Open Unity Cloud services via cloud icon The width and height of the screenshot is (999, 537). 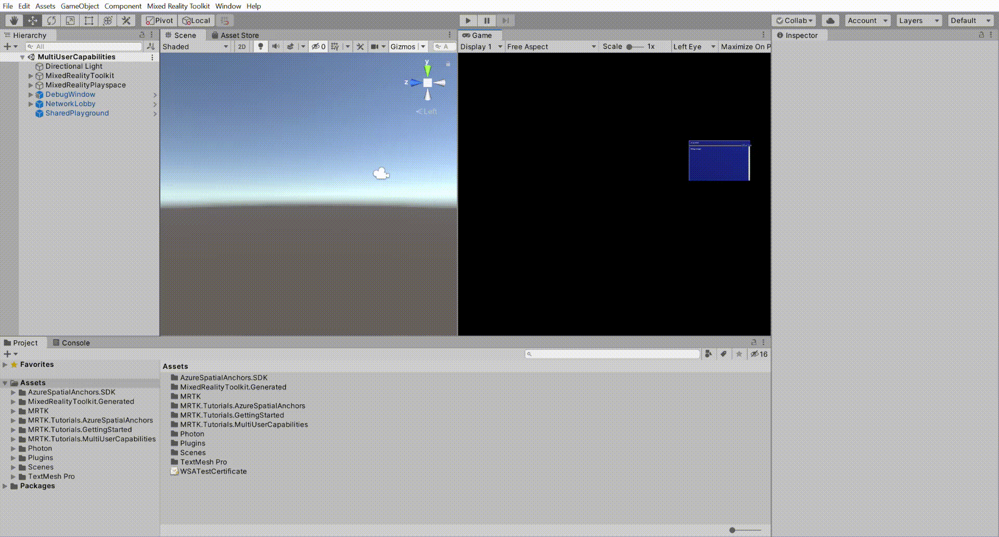coord(830,20)
